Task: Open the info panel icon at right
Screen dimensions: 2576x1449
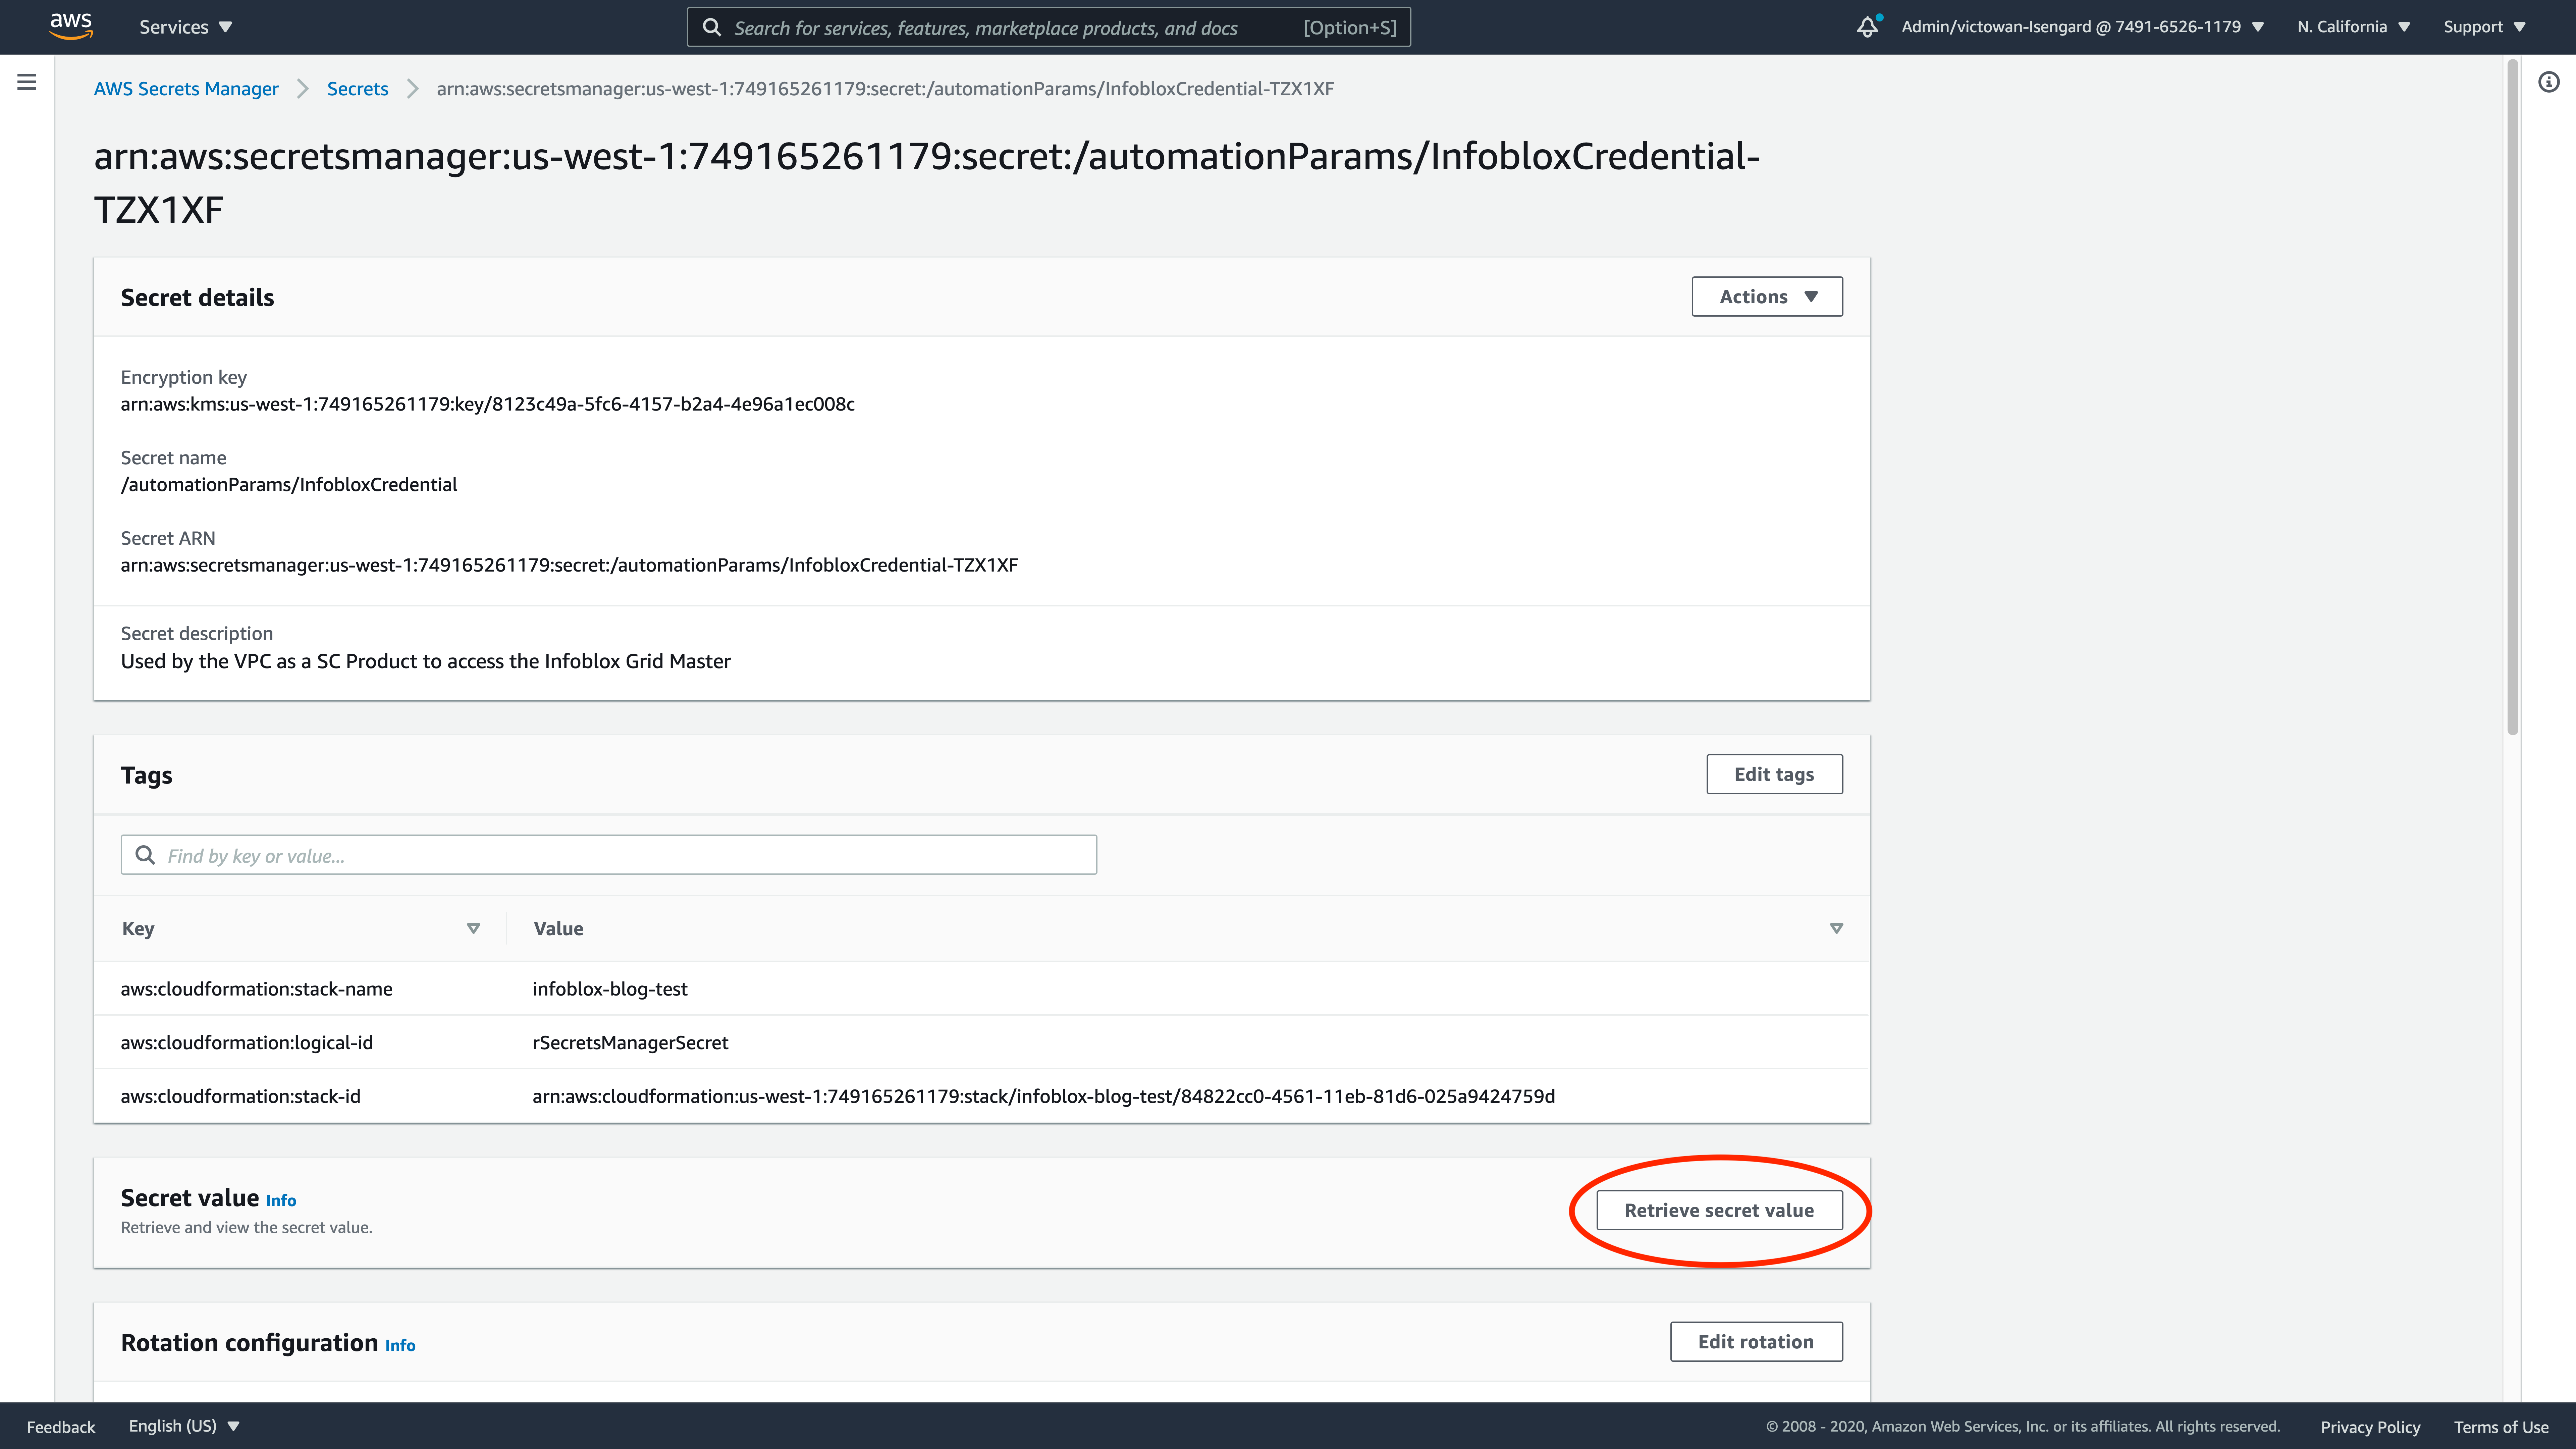Action: (x=2549, y=82)
